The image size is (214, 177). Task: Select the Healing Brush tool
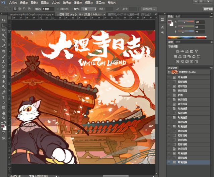tap(4, 51)
